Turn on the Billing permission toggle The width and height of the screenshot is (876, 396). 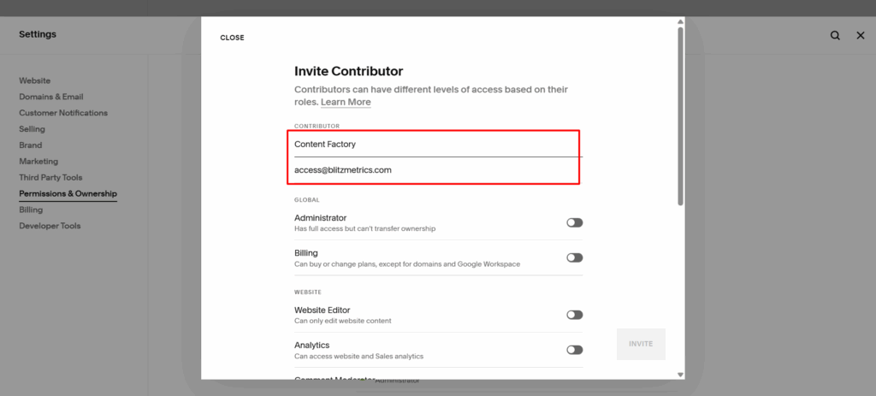(574, 257)
